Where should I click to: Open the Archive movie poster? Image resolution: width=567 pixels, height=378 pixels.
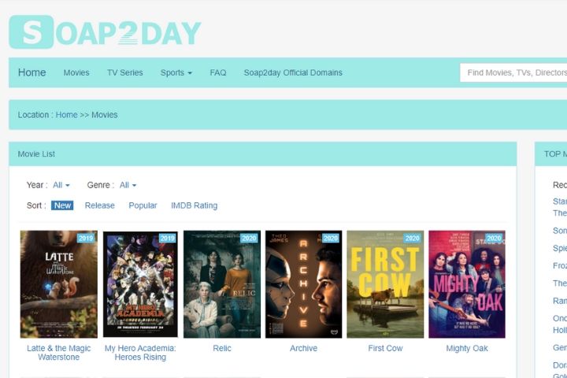pyautogui.click(x=304, y=284)
